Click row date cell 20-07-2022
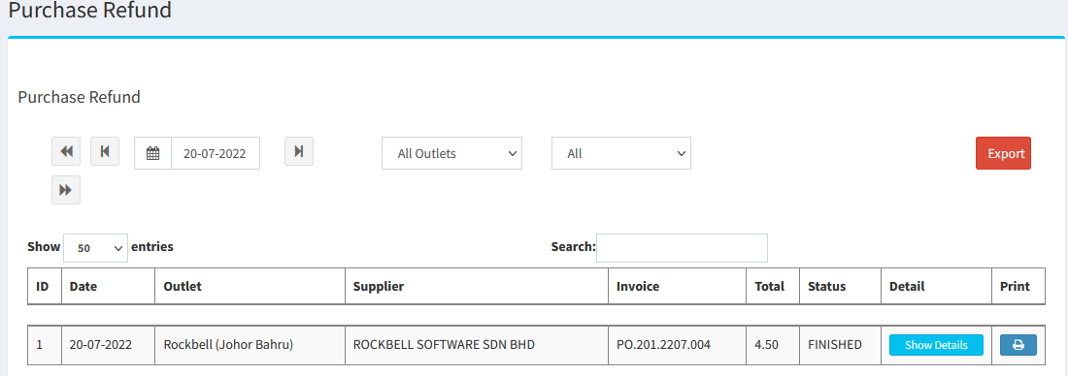1068x376 pixels. (109, 345)
